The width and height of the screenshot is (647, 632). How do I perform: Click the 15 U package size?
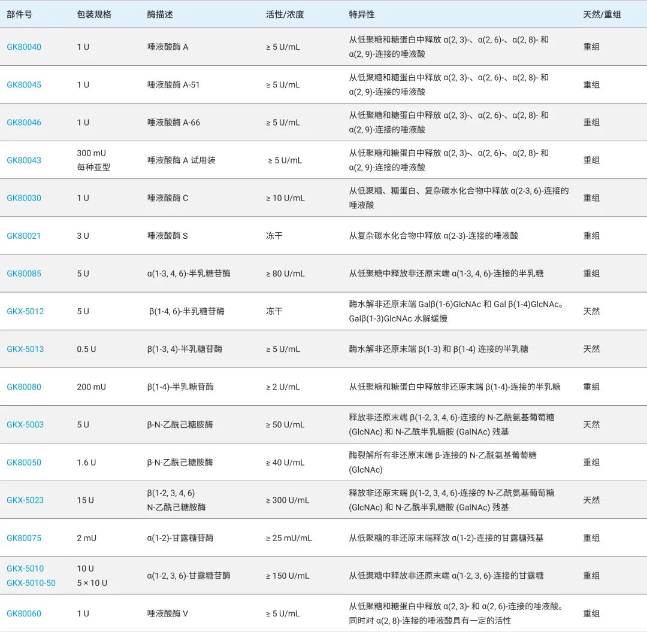coord(86,500)
